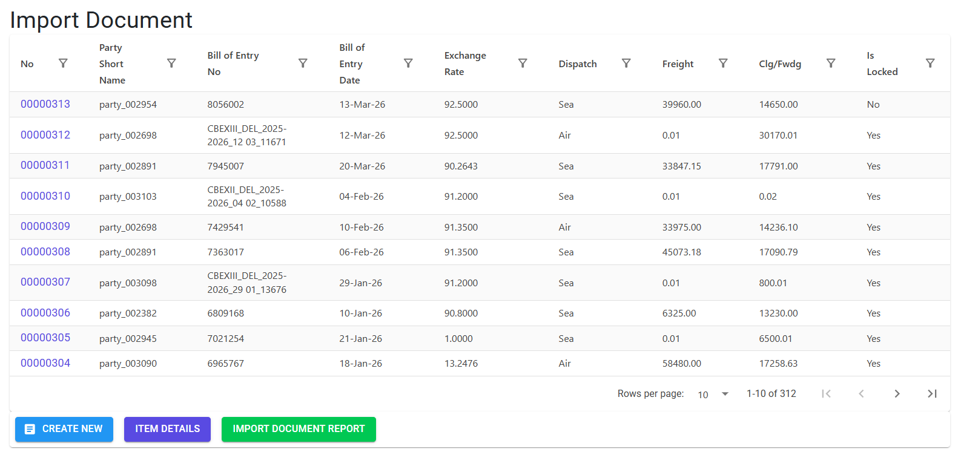The image size is (958, 449).
Task: Select party_002382 cell
Action: click(x=128, y=313)
